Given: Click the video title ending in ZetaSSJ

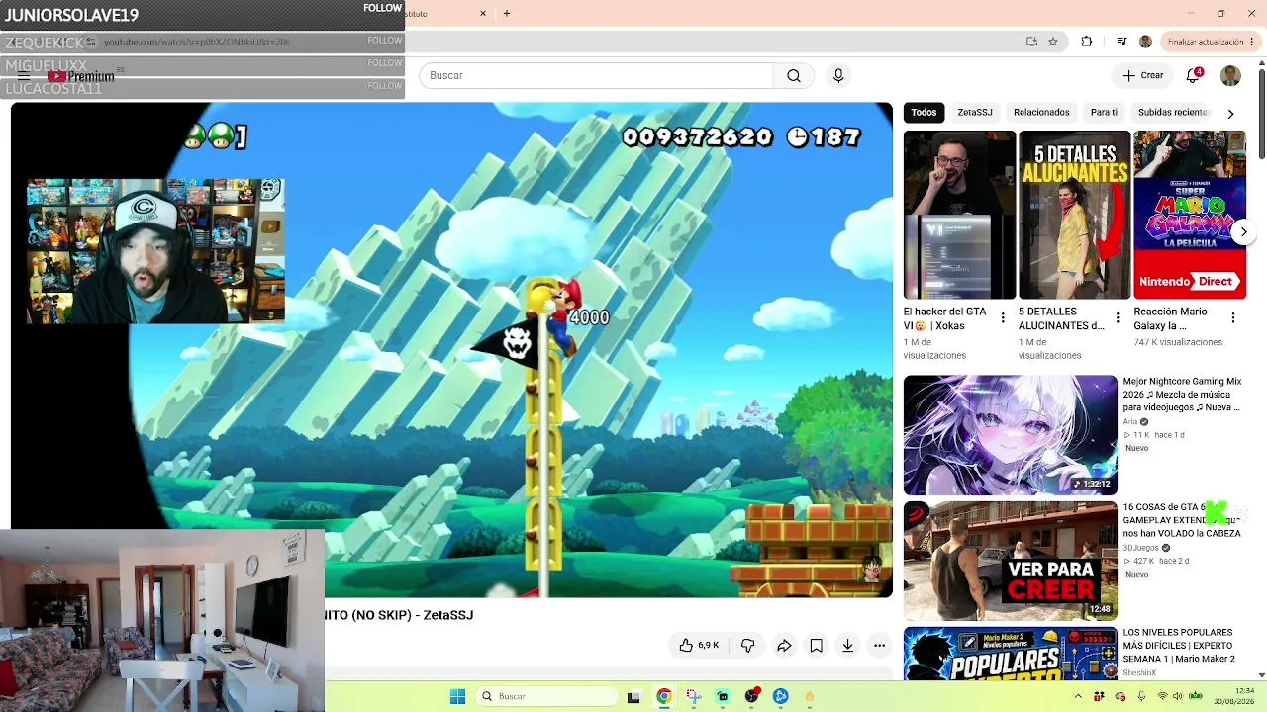Looking at the screenshot, I should click(400, 615).
